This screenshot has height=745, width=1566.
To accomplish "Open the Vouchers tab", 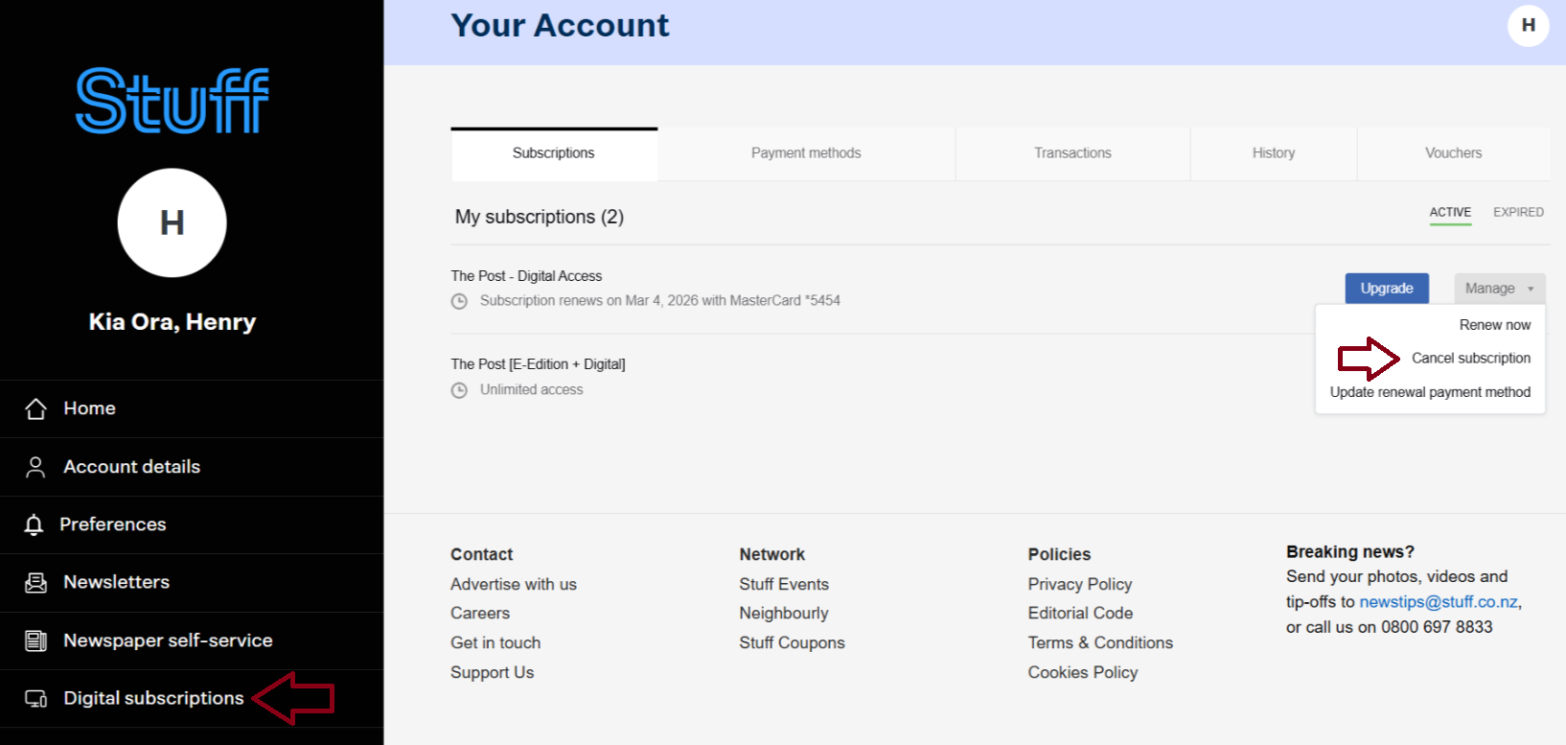I will click(1453, 153).
